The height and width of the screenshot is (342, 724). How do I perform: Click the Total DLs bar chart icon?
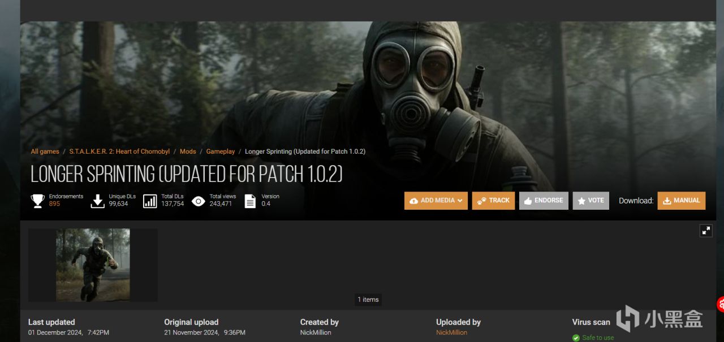pyautogui.click(x=150, y=201)
